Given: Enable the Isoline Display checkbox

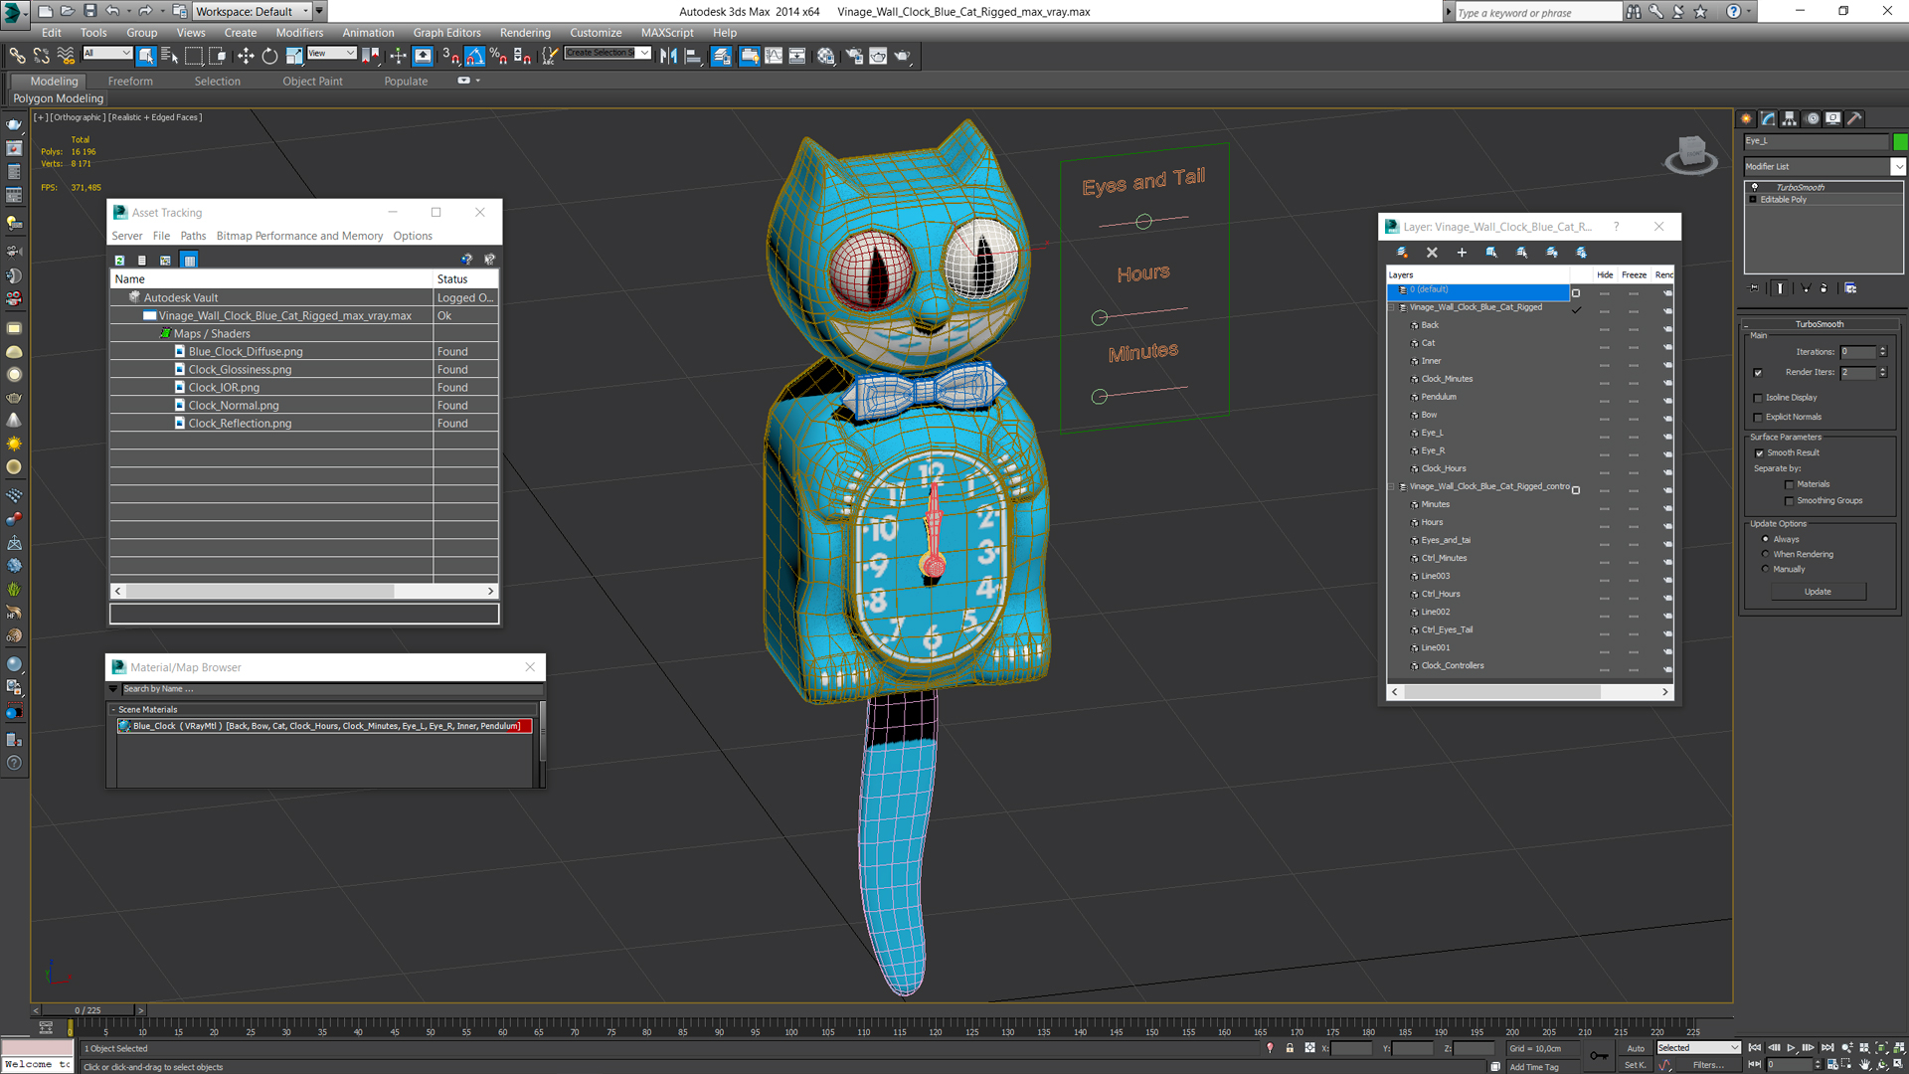Looking at the screenshot, I should (x=1758, y=398).
